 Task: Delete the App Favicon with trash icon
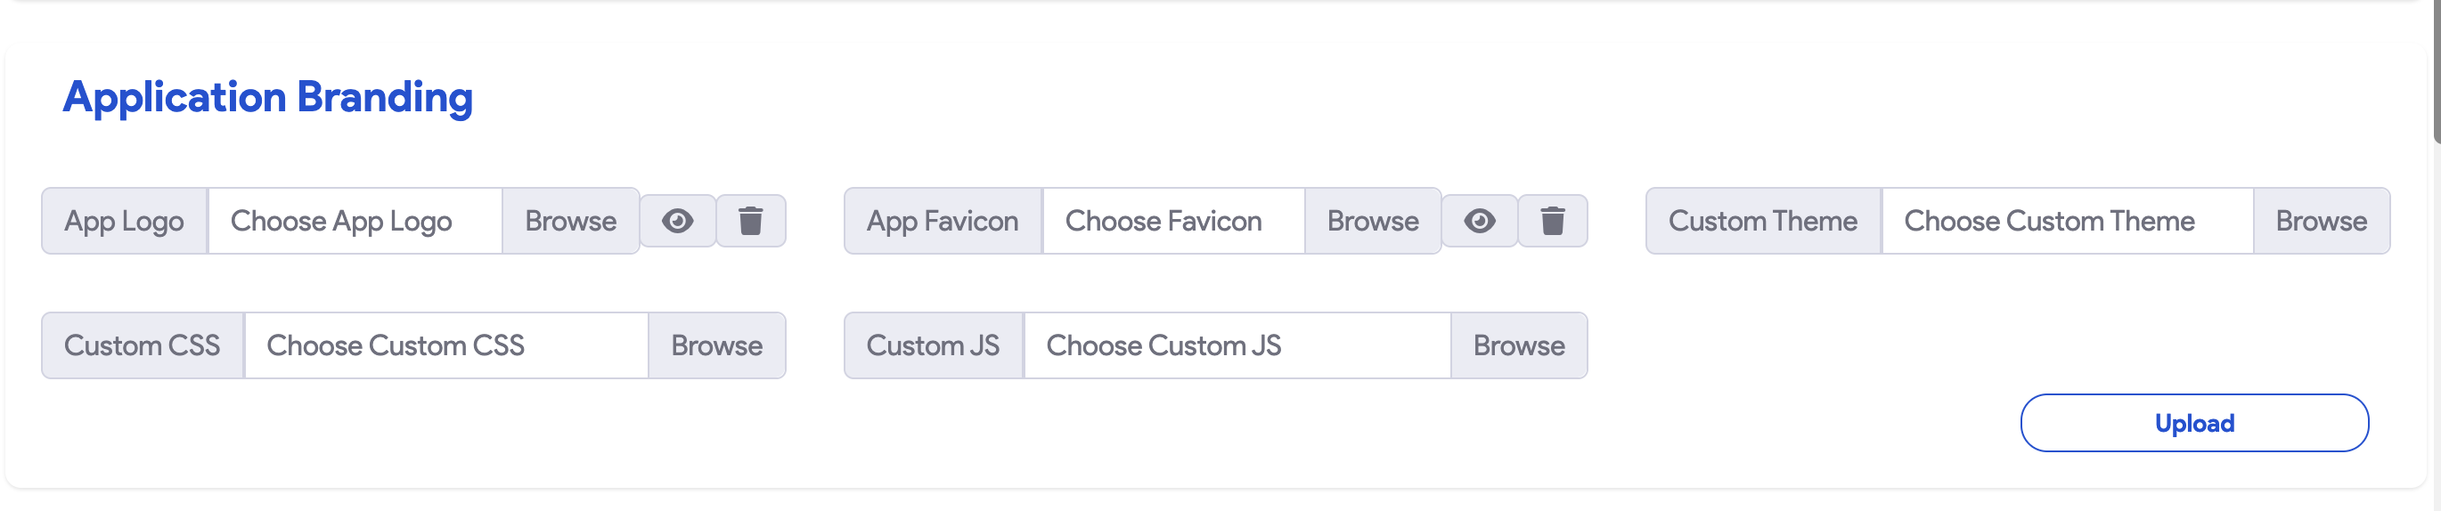coord(1552,221)
